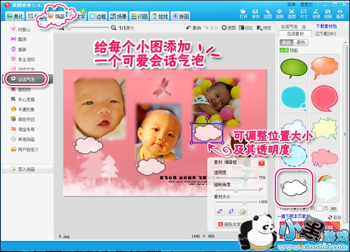Select the 其他饰品 category
Screen dimensions: 350x252
click(x=23, y=139)
